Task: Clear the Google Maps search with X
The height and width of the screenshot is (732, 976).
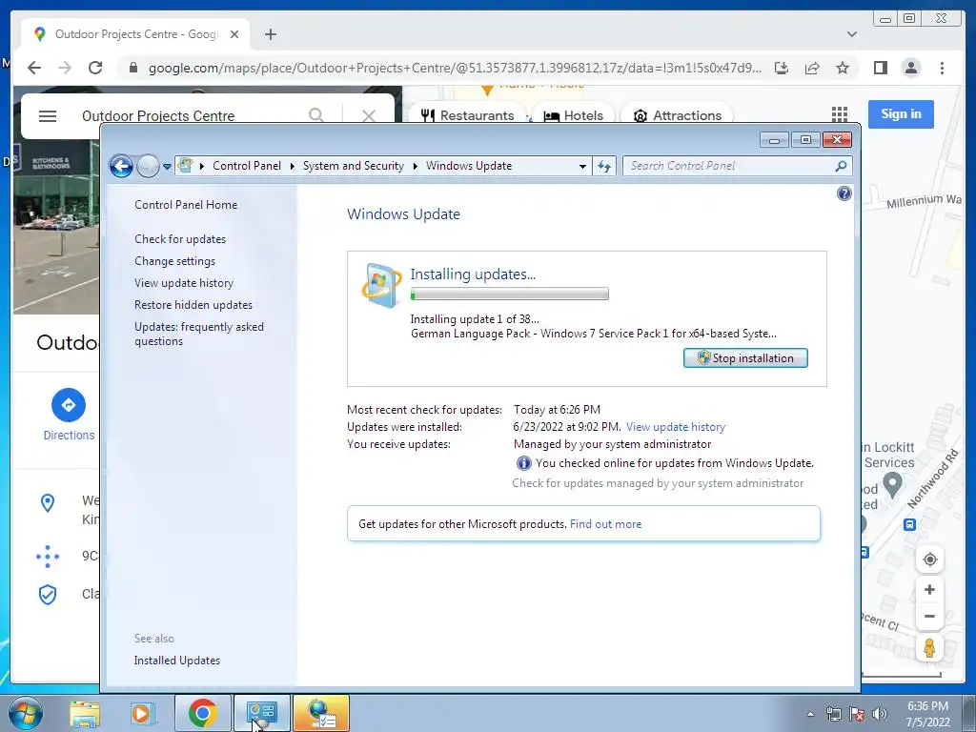Action: click(x=369, y=115)
